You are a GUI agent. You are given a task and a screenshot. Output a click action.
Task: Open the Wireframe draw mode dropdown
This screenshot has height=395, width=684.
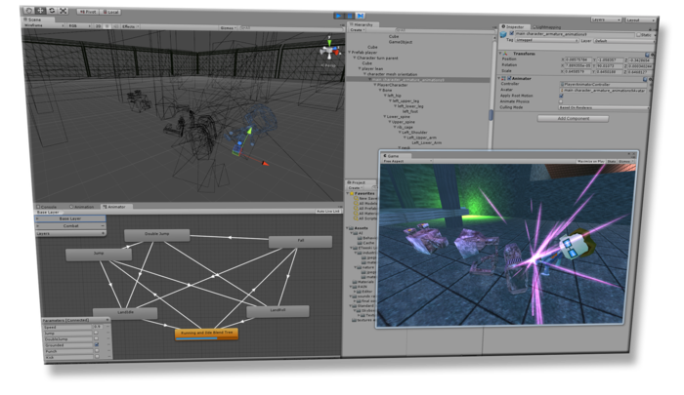(x=43, y=25)
